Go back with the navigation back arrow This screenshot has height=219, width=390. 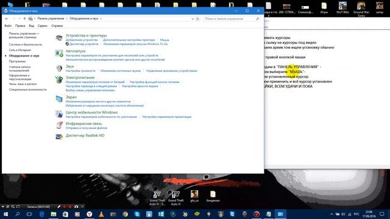pos(7,19)
